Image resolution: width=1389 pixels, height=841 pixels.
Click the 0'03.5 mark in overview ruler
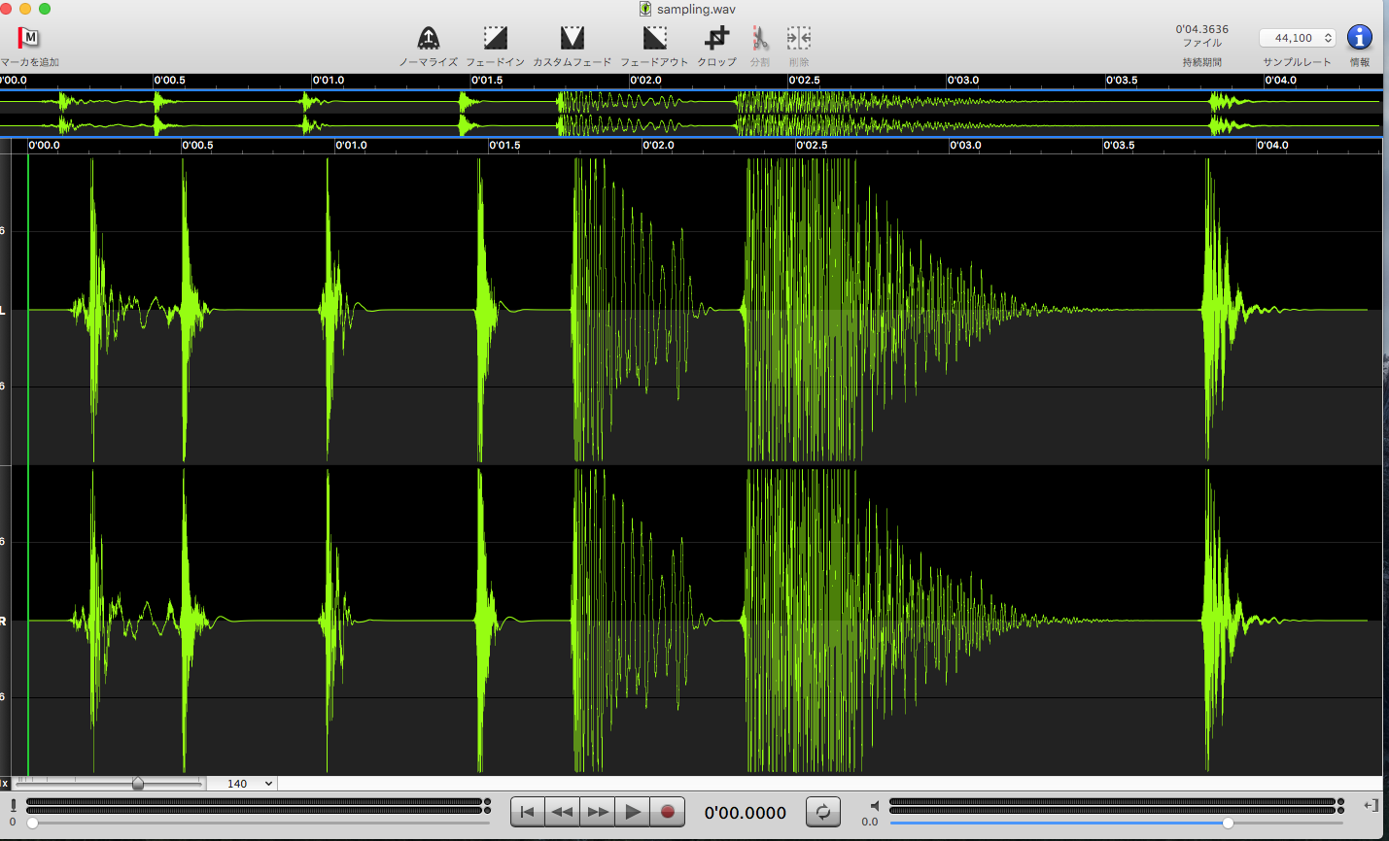(1122, 81)
